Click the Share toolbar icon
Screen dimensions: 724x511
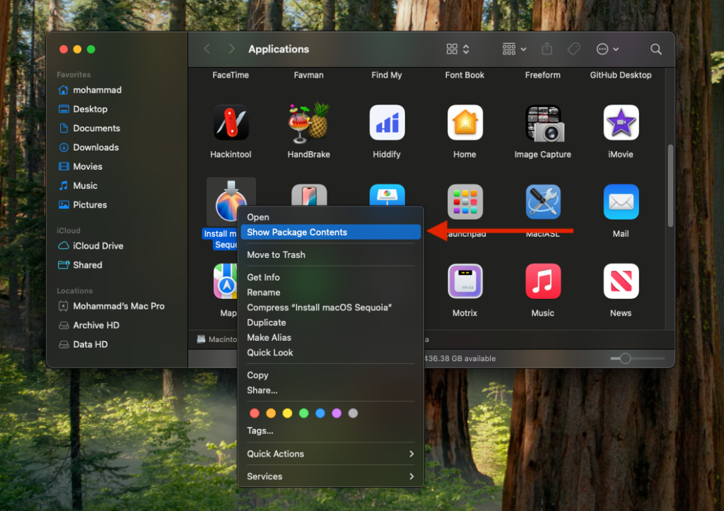547,49
